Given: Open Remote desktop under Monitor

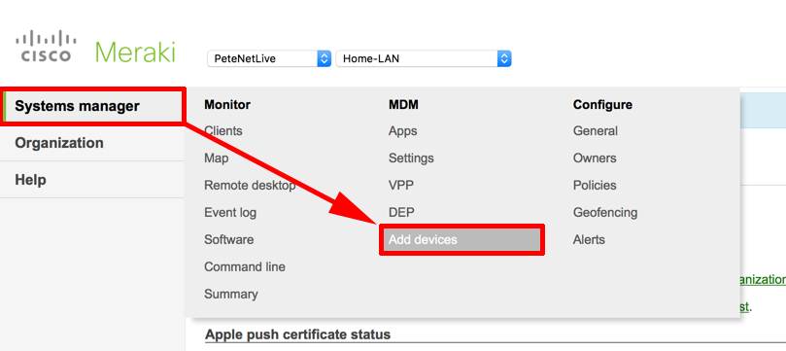Looking at the screenshot, I should (250, 186).
